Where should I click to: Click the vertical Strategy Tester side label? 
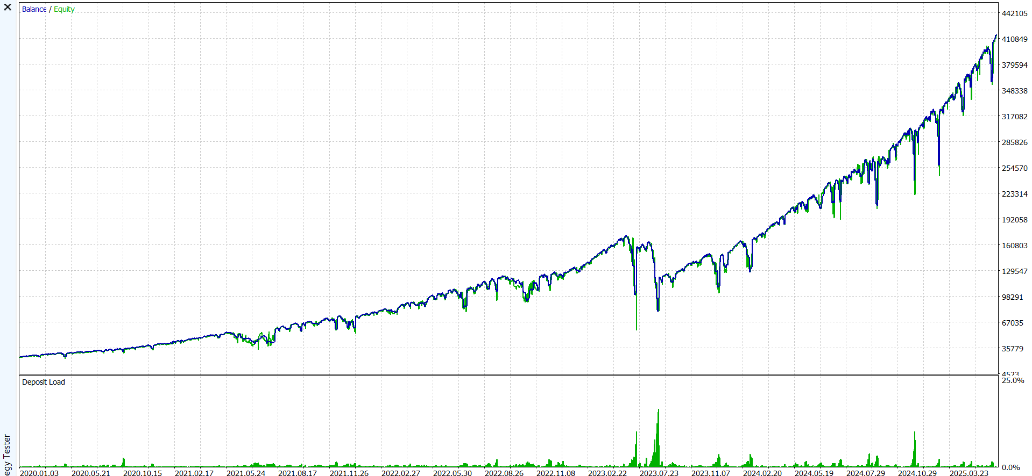point(7,455)
